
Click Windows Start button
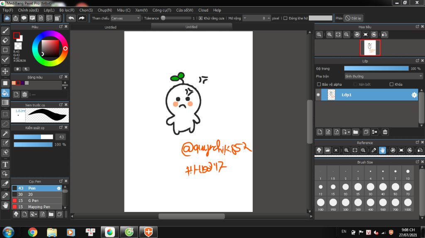click(x=8, y=232)
